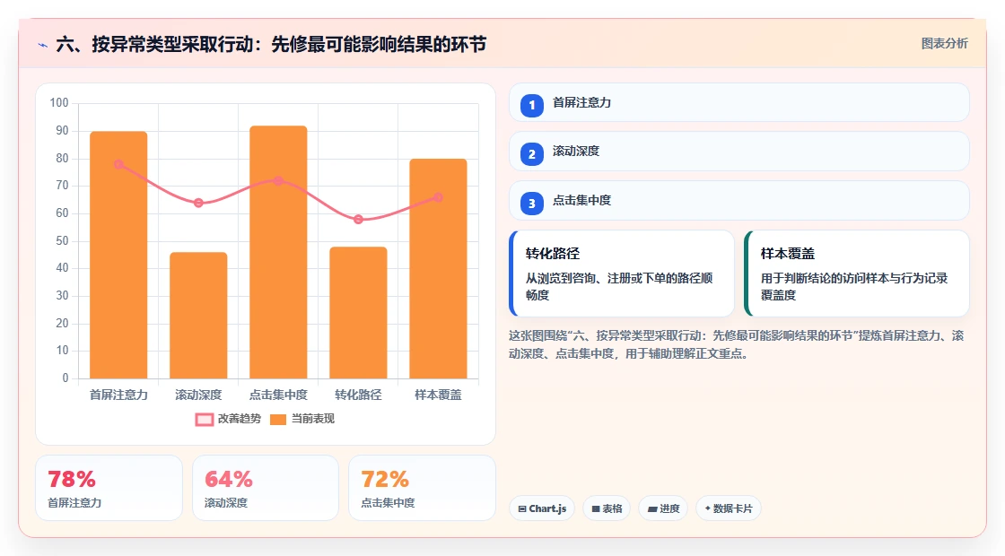Click the page title 六、按异常类型采取行动
The height and width of the screenshot is (556, 1005).
coord(271,44)
